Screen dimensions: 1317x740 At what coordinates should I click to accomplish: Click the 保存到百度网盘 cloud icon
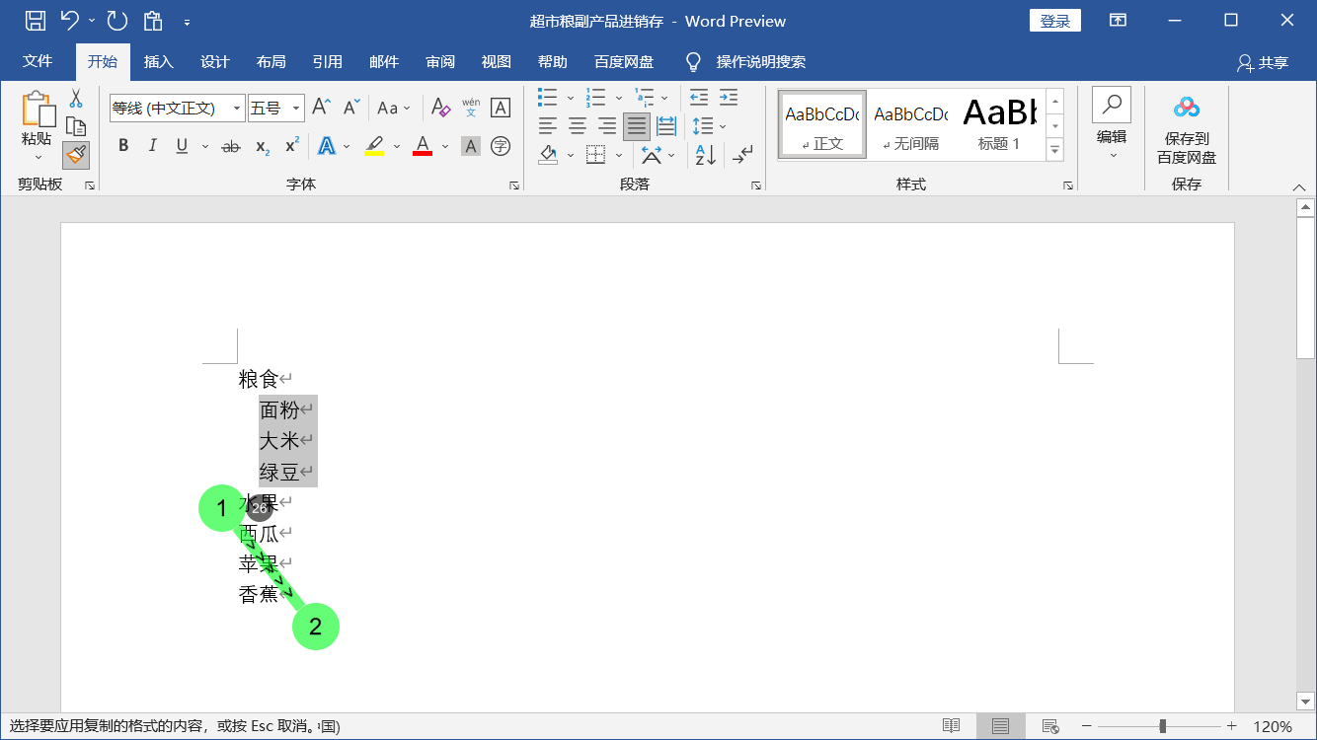(1187, 107)
